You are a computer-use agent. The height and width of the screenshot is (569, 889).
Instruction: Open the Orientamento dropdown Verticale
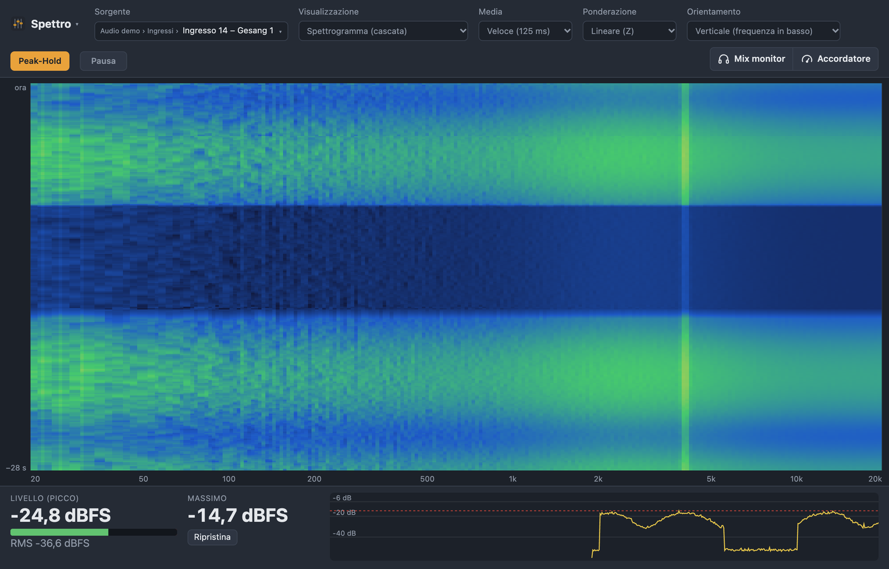click(763, 31)
